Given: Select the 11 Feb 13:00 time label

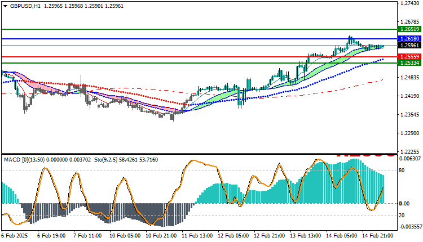Looking at the screenshot, I should [x=197, y=236].
